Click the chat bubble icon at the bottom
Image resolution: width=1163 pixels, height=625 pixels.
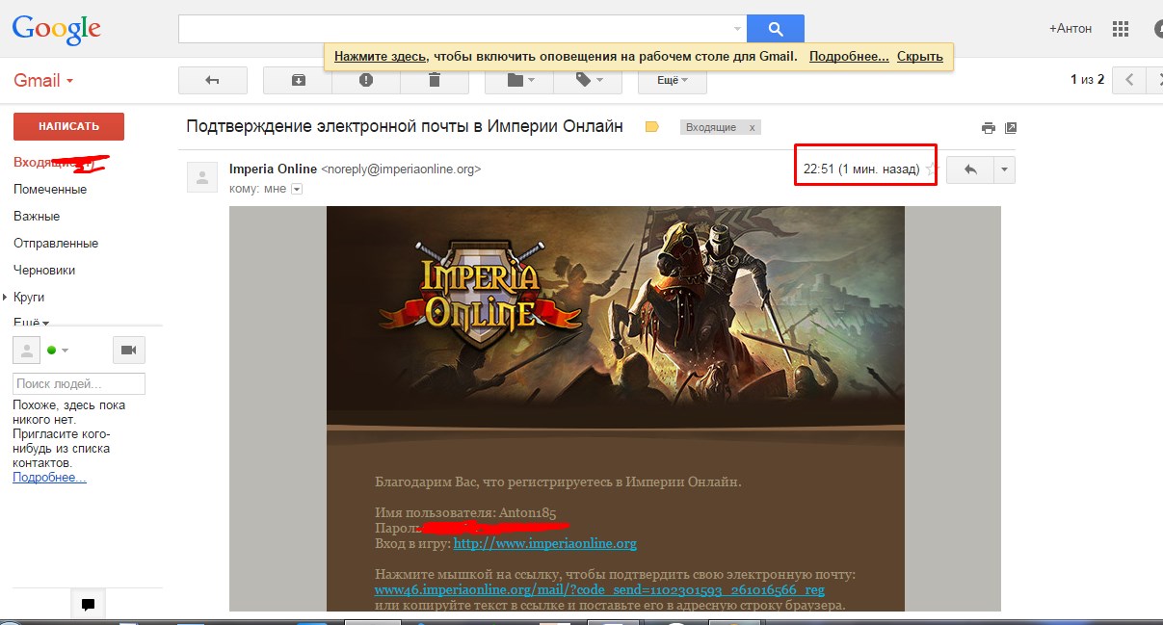tap(88, 605)
